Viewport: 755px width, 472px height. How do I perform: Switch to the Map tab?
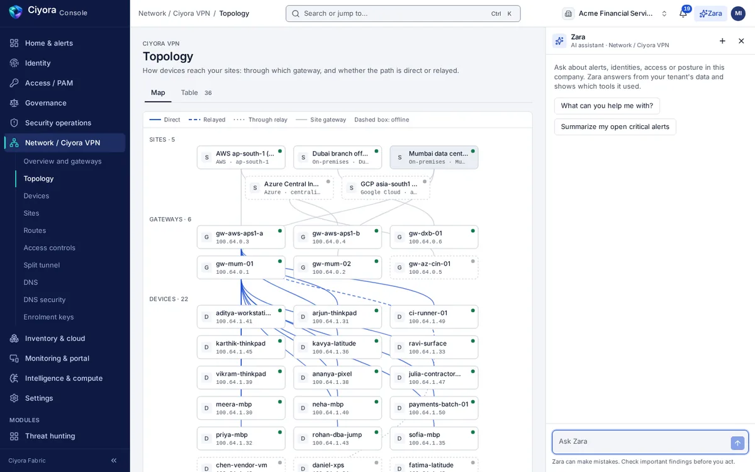(x=158, y=93)
